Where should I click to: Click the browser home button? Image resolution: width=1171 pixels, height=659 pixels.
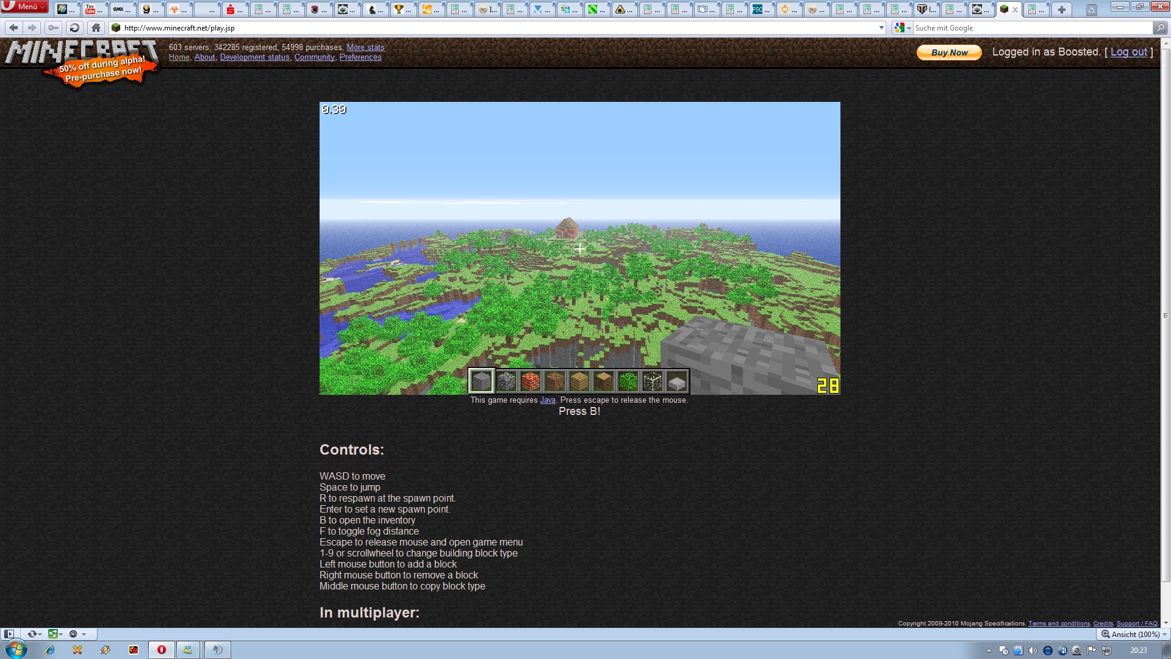pyautogui.click(x=96, y=28)
